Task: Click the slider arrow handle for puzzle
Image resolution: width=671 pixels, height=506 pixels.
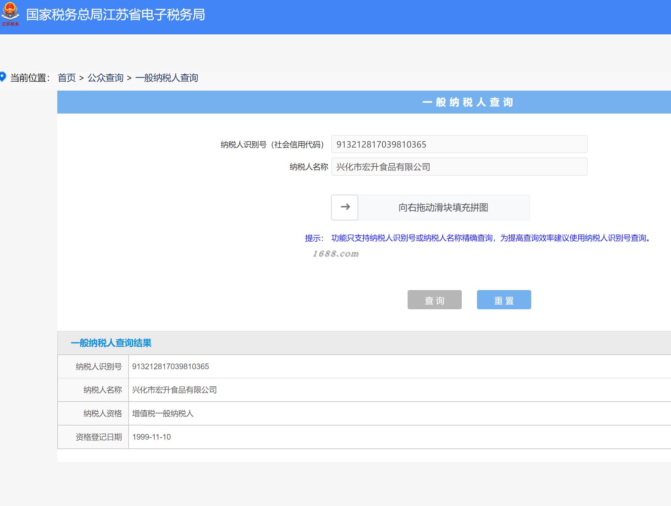Action: click(x=345, y=207)
